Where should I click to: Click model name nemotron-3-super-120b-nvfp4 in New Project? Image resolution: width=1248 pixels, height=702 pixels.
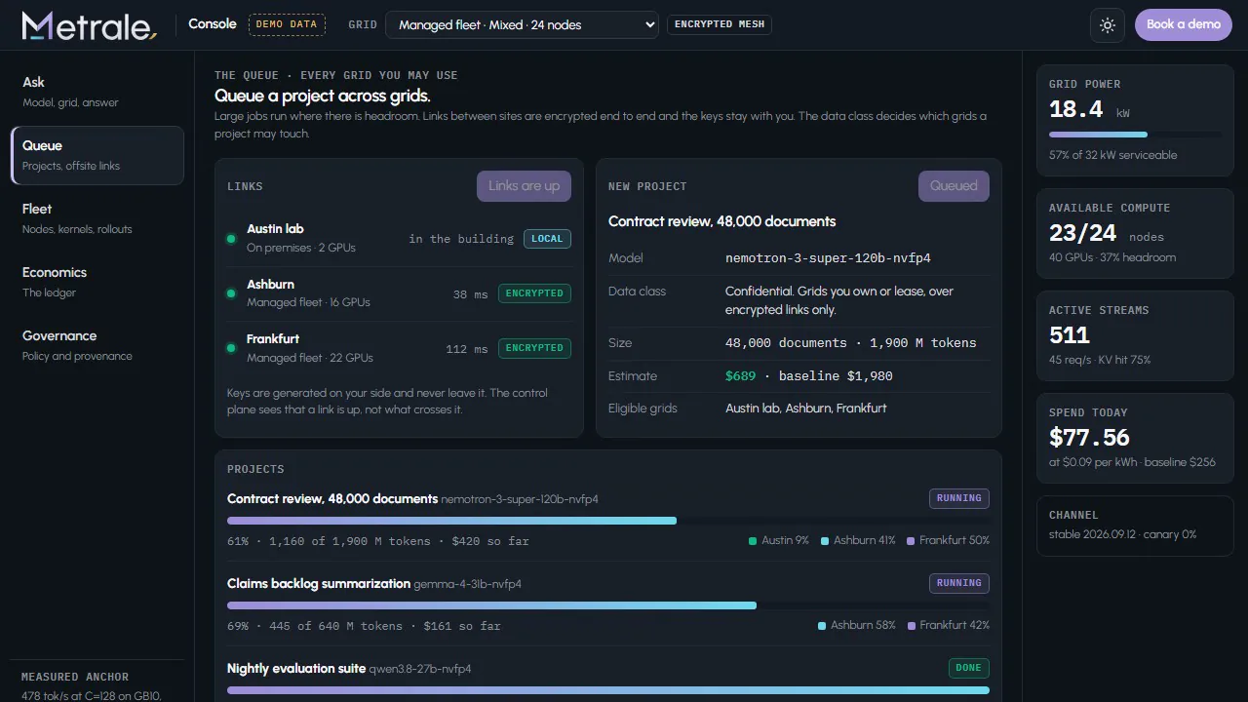pyautogui.click(x=828, y=258)
